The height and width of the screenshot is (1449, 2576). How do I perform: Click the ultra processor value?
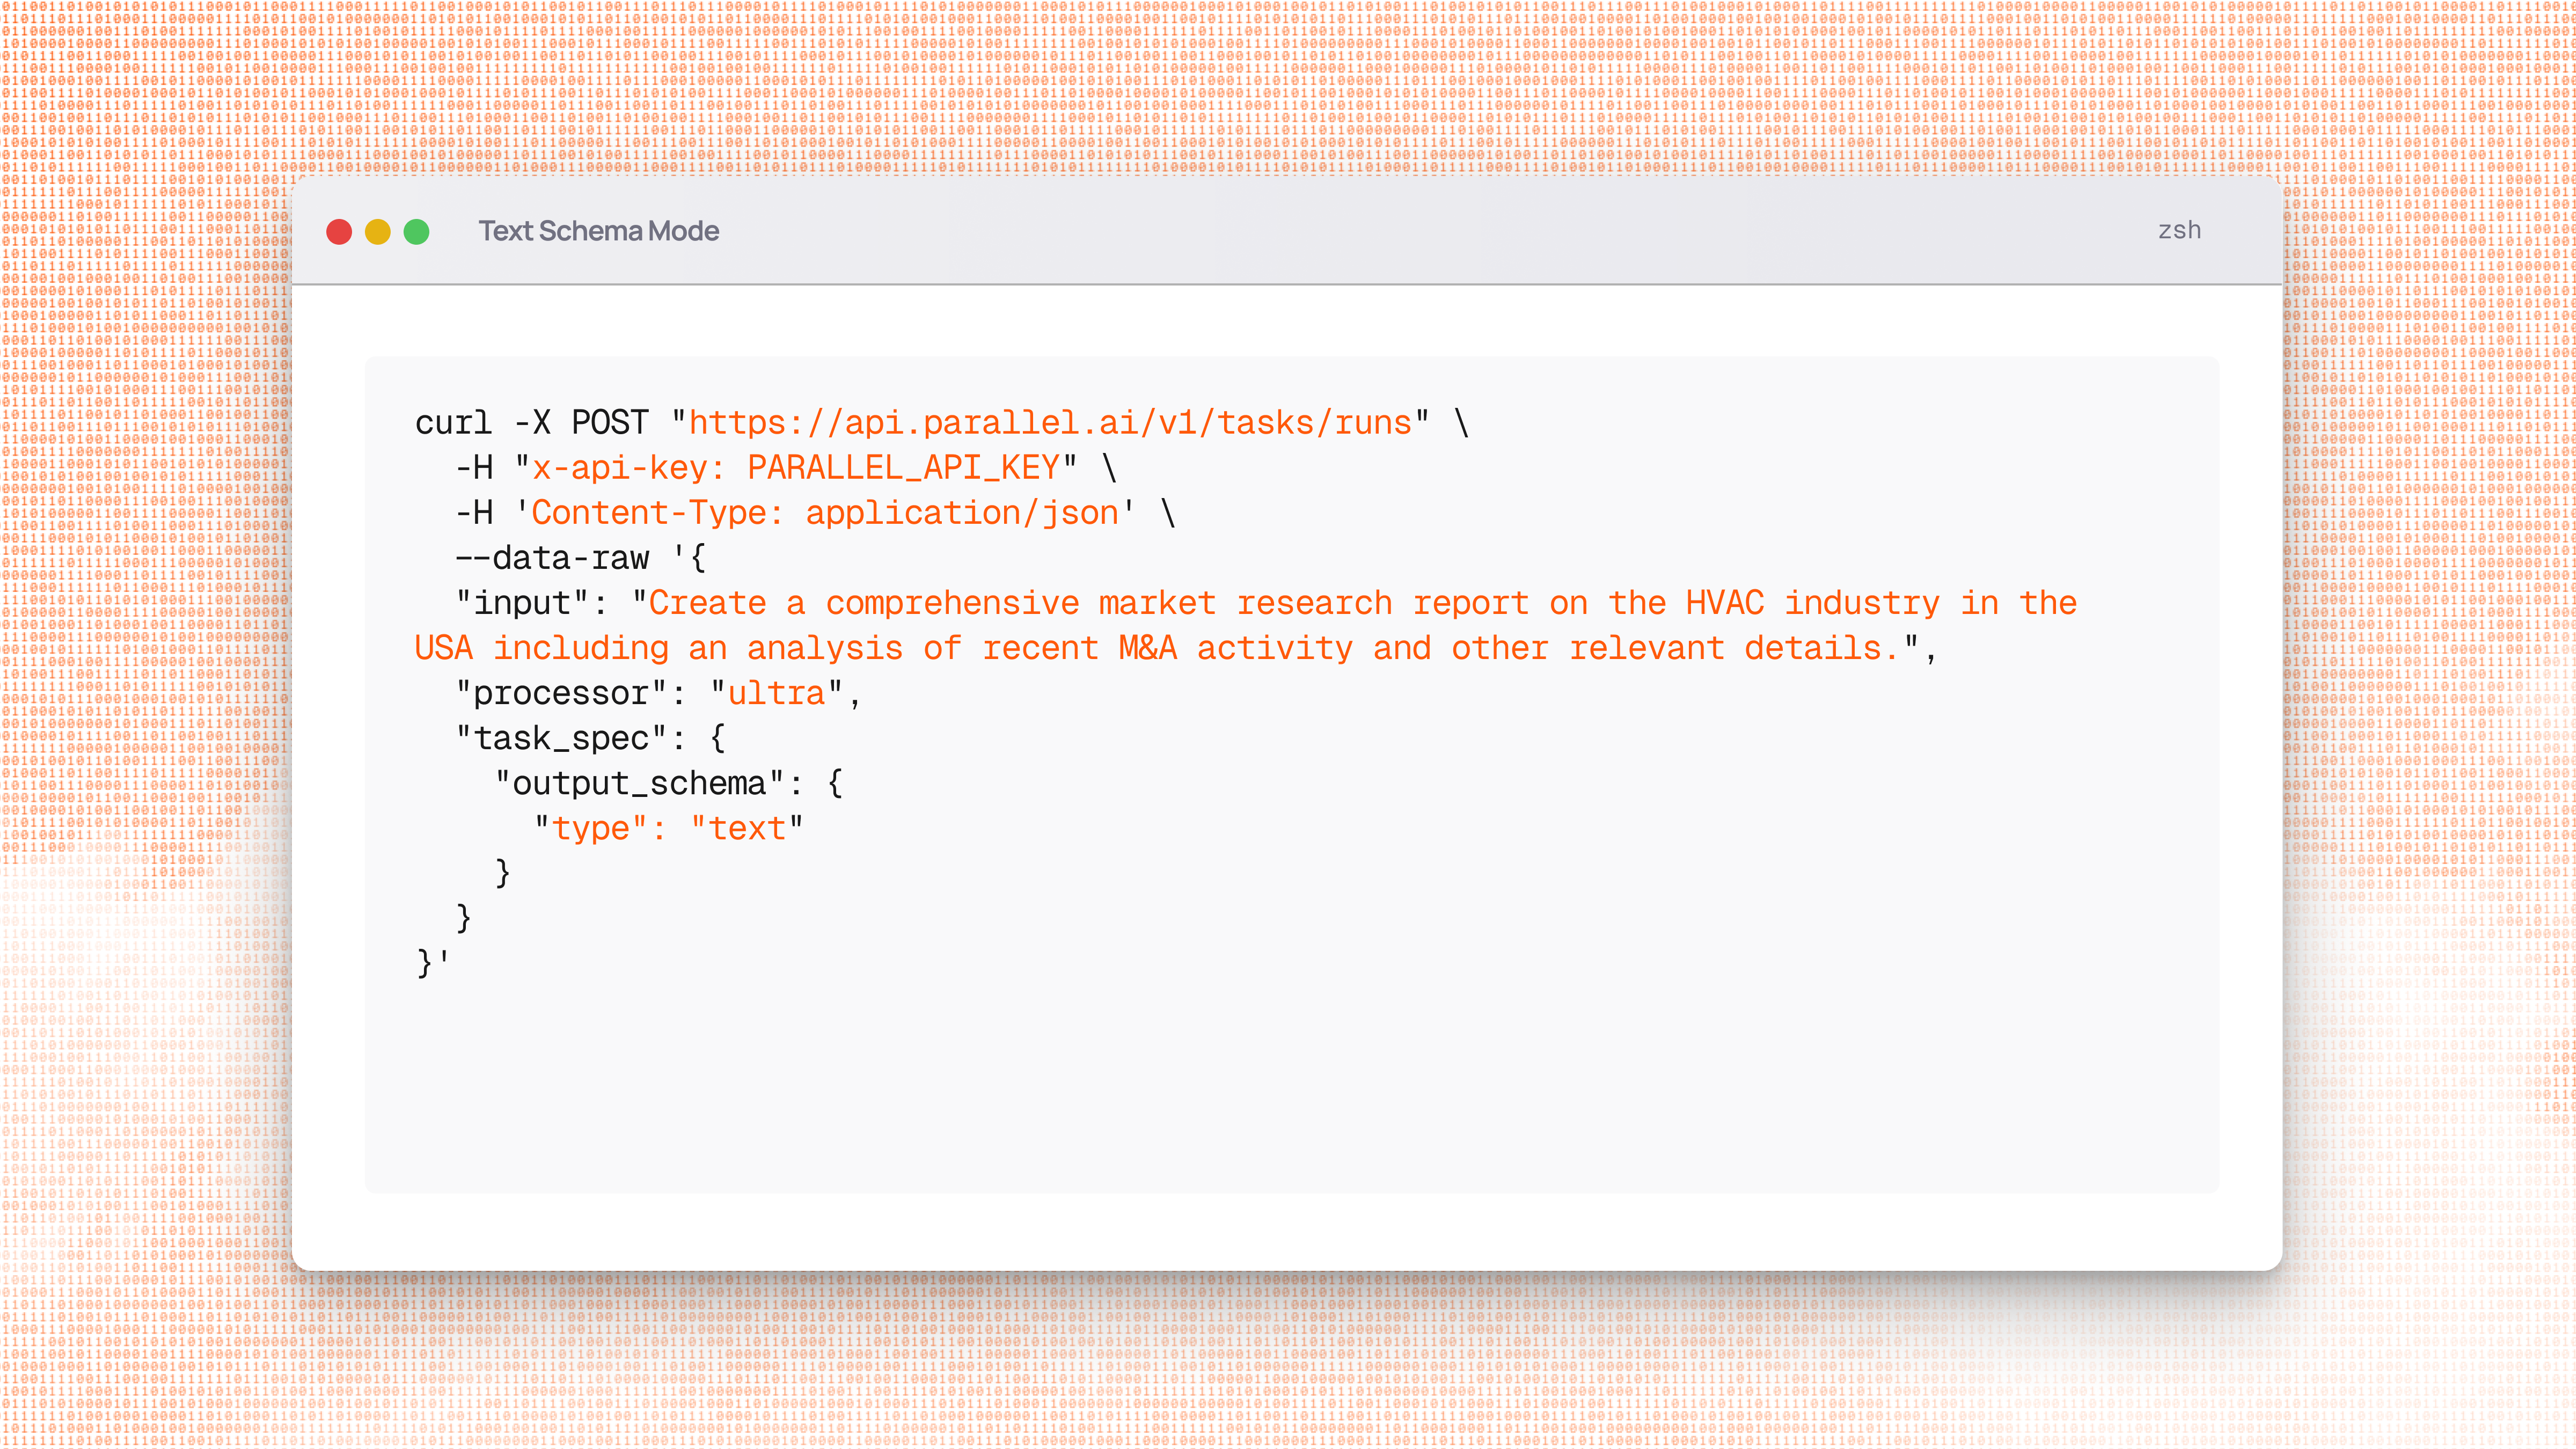(x=776, y=693)
